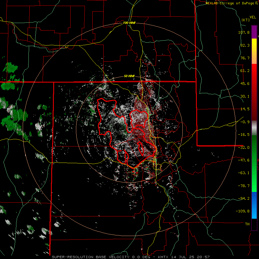The width and height of the screenshot is (259, 259).
Task: Click the VEL legend title
Action: tap(253, 17)
